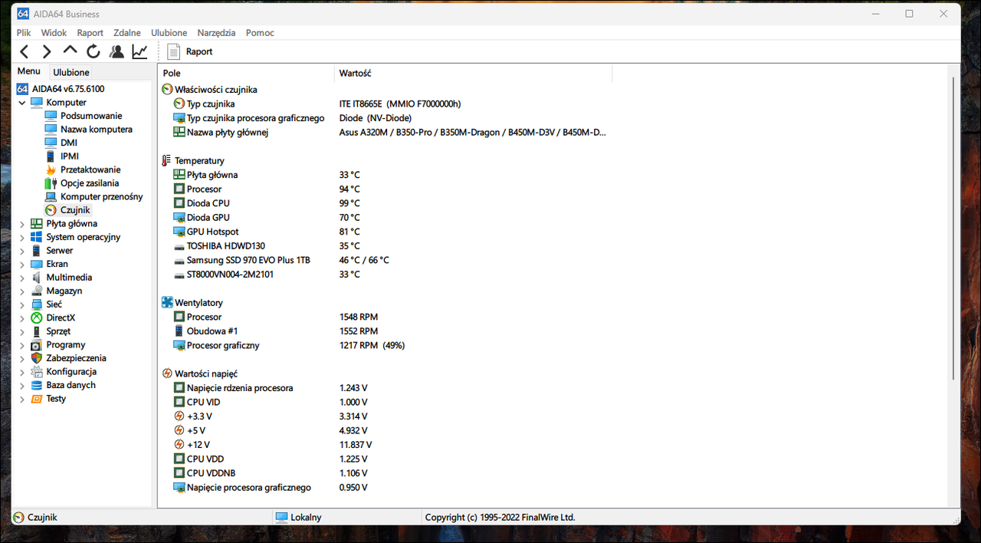Switch to the Menu tab
The image size is (981, 543).
[x=29, y=71]
